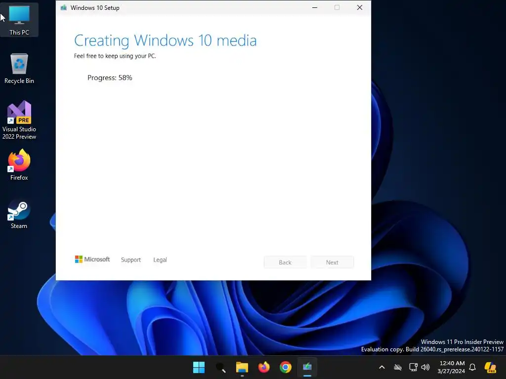
Task: Open the volume speaker tray icon
Action: pos(425,367)
